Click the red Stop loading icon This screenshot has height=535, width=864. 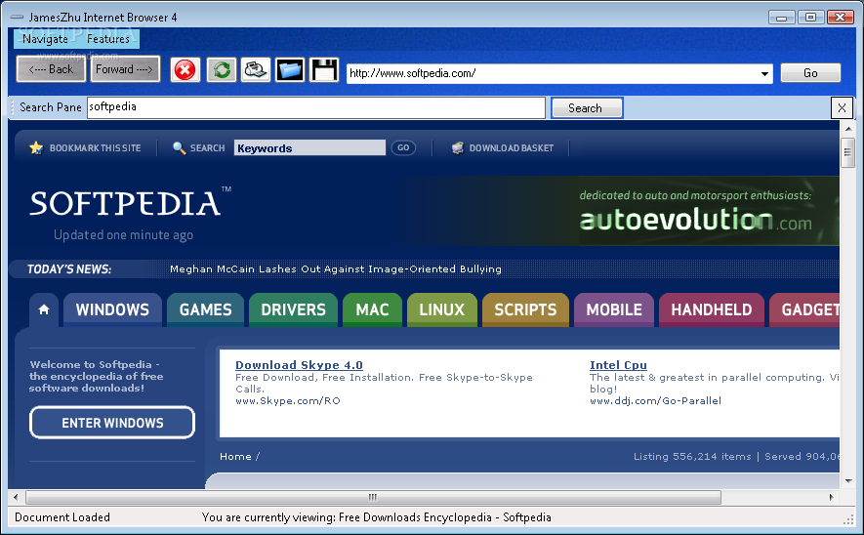click(185, 70)
